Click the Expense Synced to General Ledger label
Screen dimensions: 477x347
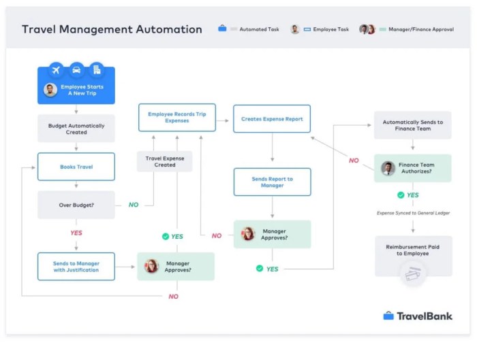(x=413, y=213)
